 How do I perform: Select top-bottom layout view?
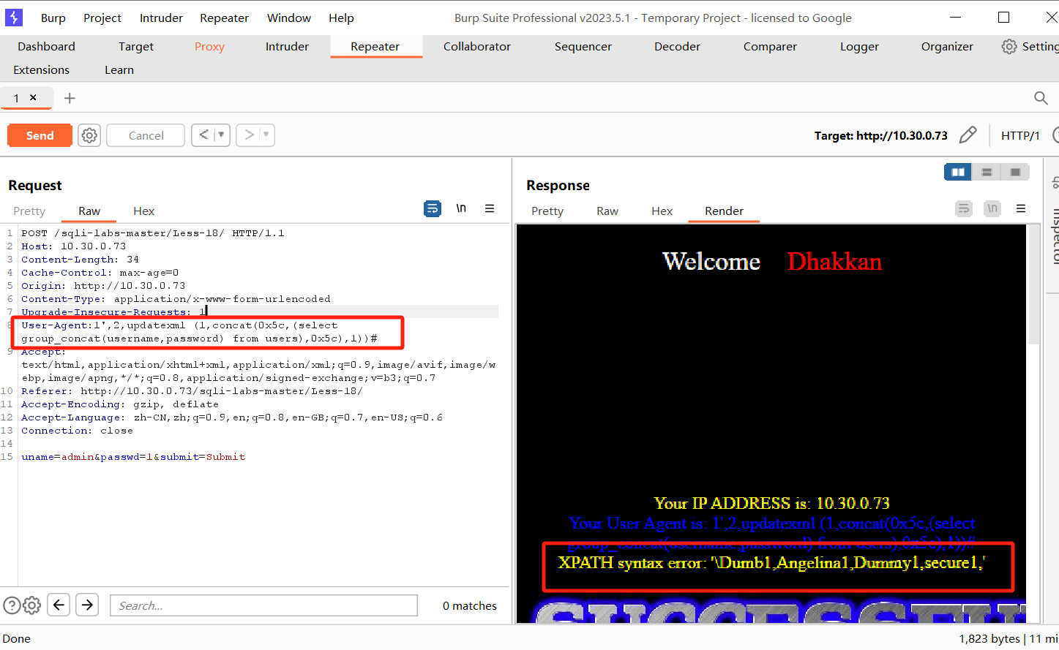coord(987,172)
